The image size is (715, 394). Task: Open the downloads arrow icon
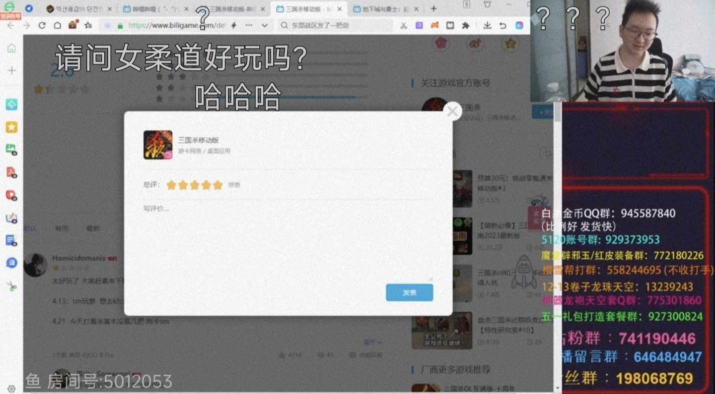[488, 26]
